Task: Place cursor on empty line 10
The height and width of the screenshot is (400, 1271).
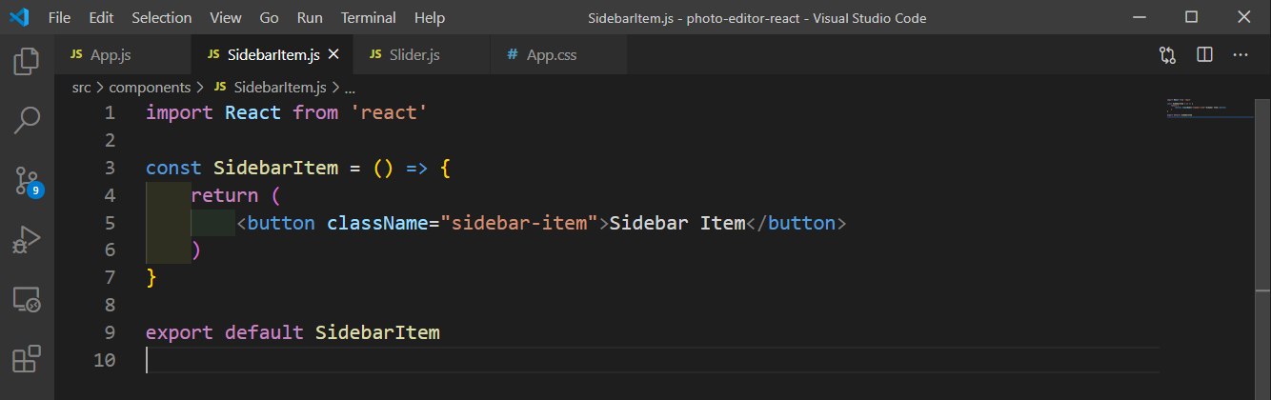Action: click(652, 360)
